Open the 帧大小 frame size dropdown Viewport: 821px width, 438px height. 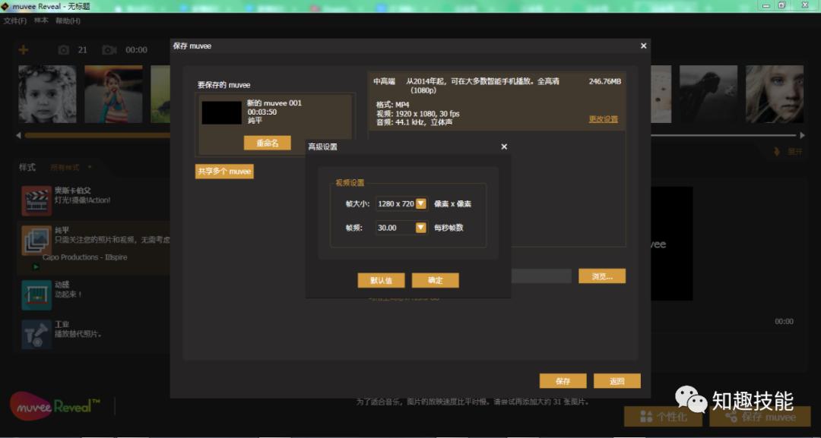coord(422,203)
